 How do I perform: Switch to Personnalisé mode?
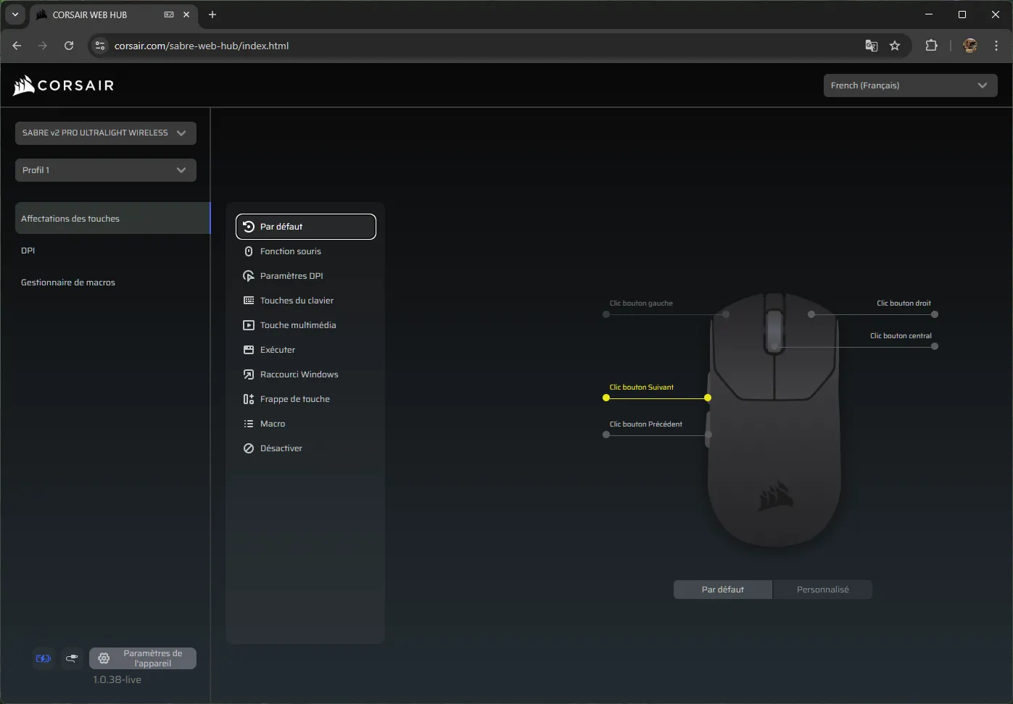[822, 590]
